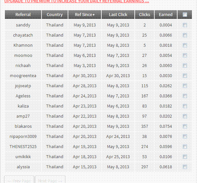Open the Ref Since sort arrow
Image resolution: width=206 pixels, height=183 pixels.
coord(94,15)
